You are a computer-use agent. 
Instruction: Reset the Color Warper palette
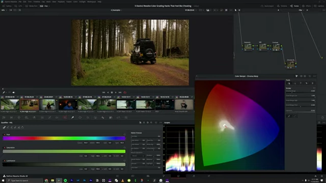click(x=310, y=76)
